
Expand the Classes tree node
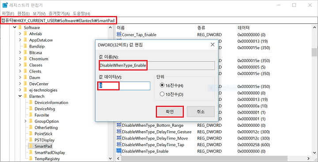[x=20, y=65]
